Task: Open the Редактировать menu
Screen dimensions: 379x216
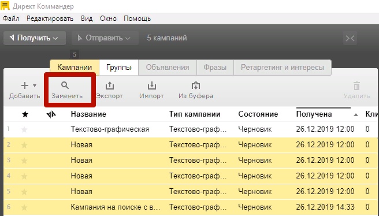Action: point(50,18)
